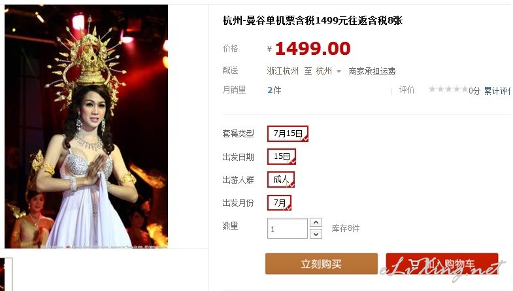513x291 pixels.
Task: Select the 成人 traveler group option
Action: (281, 179)
